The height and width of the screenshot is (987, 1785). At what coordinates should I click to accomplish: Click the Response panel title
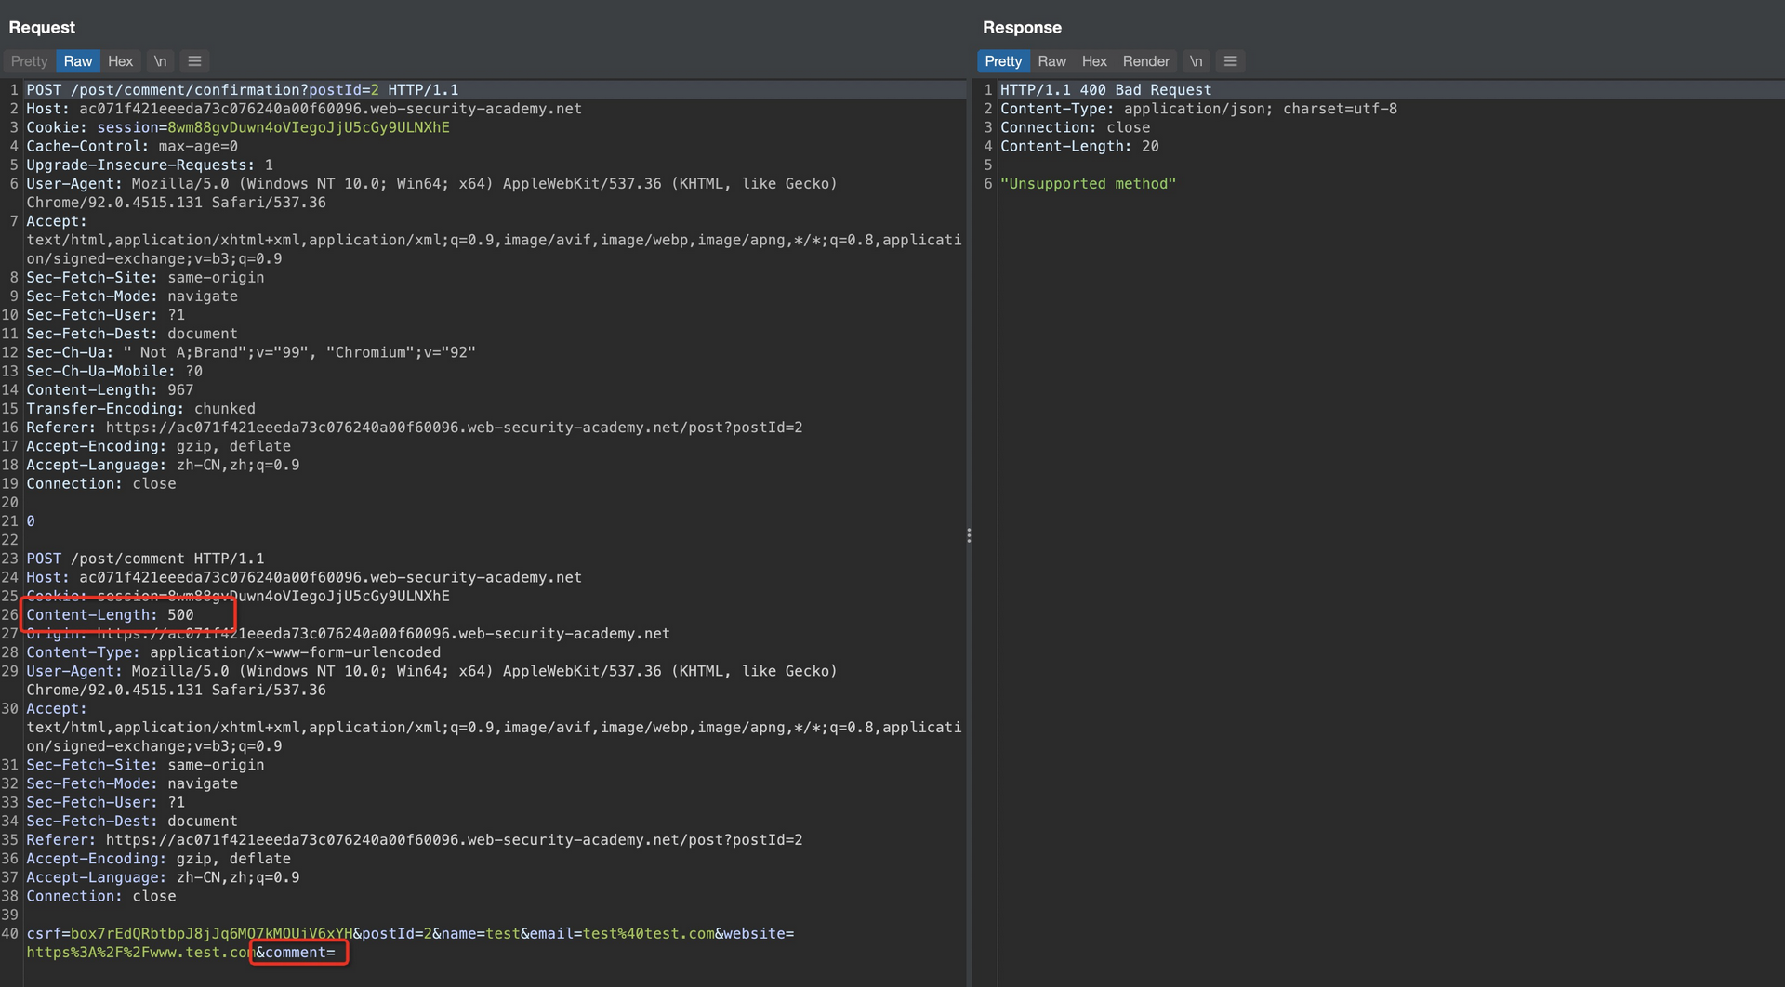click(1022, 28)
